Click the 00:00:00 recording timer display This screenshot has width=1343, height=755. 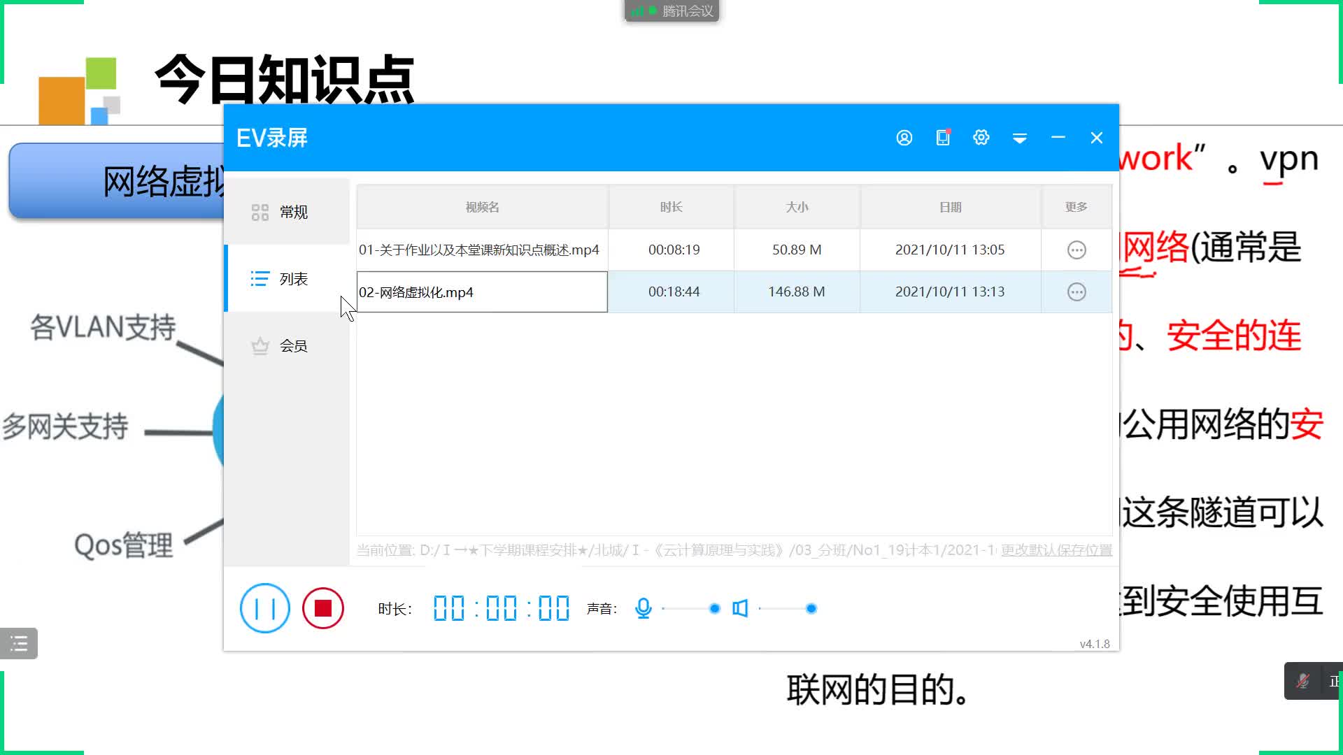click(x=502, y=608)
